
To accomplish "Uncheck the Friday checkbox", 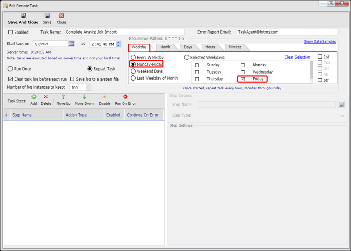I will (243, 79).
